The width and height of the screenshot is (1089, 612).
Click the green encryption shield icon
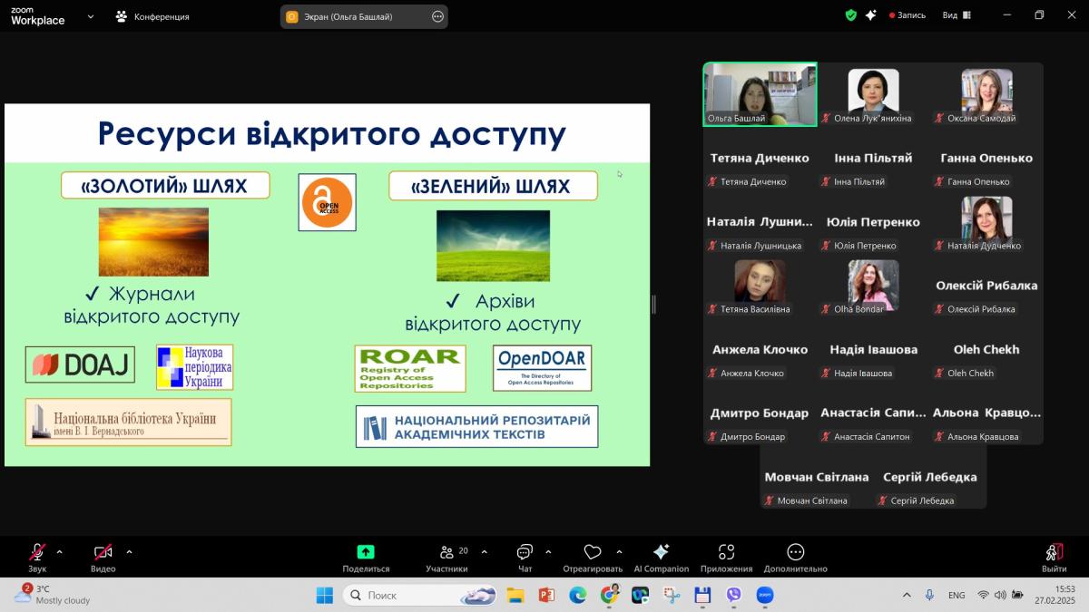point(850,15)
